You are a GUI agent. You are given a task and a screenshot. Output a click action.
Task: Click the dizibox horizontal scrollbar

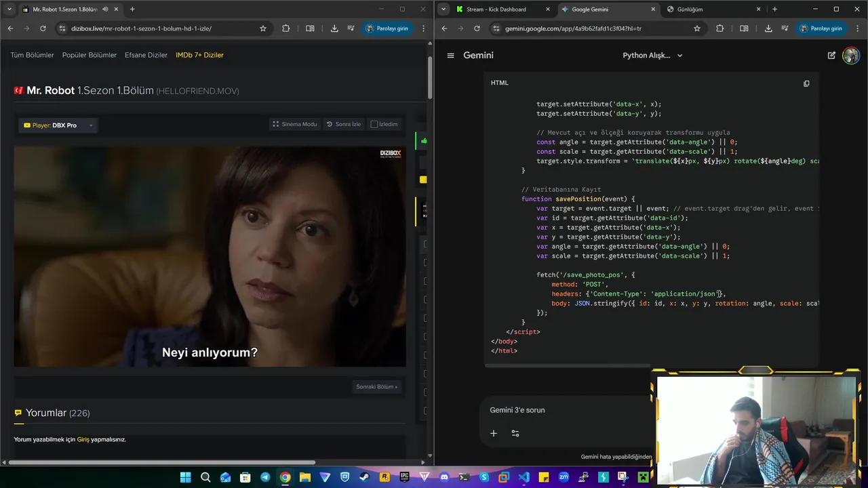click(161, 462)
